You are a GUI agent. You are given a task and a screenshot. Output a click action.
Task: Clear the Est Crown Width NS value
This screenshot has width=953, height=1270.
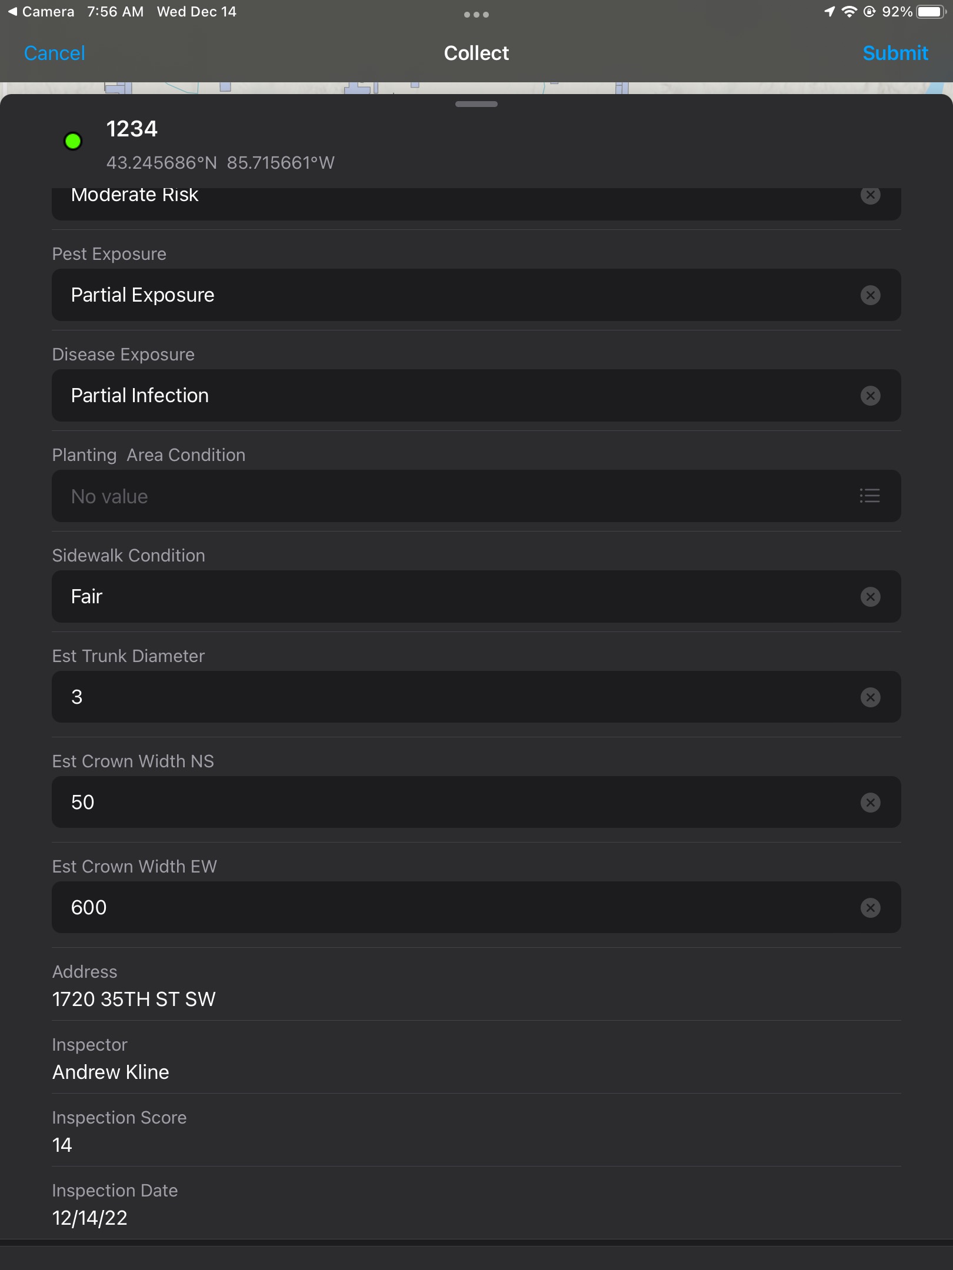[x=870, y=803]
